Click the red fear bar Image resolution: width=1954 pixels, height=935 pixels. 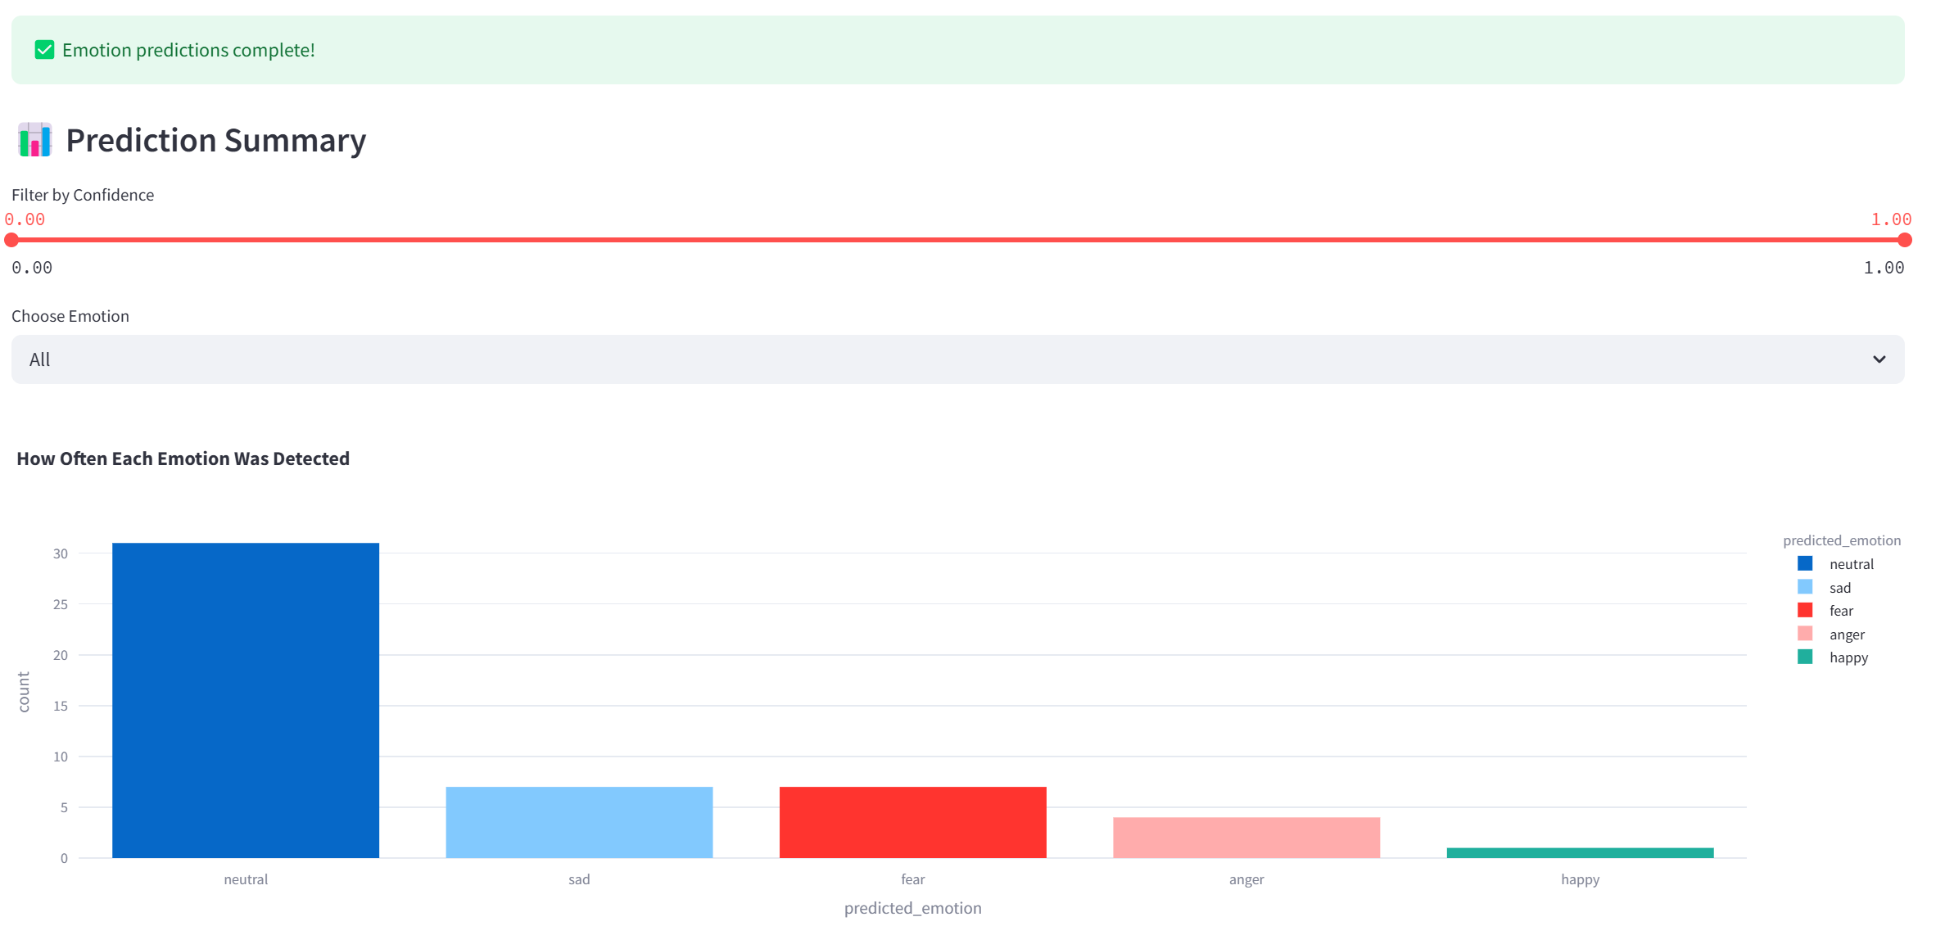(x=912, y=822)
